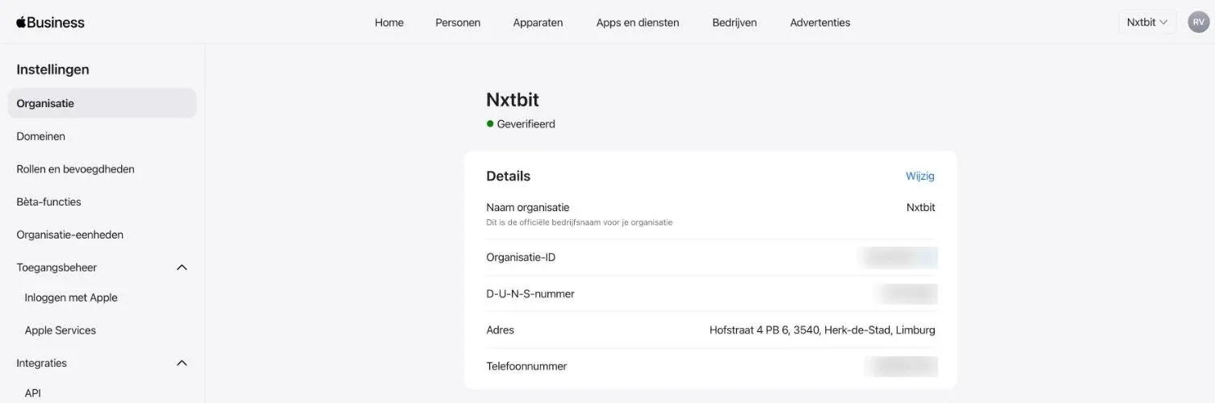This screenshot has width=1215, height=403.
Task: Click the Organisatie-ID row label
Action: [521, 258]
